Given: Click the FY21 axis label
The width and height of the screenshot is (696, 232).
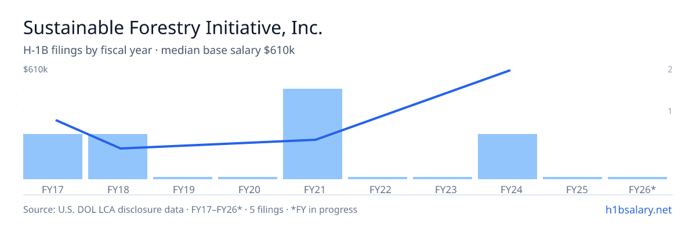Looking at the screenshot, I should tap(313, 189).
